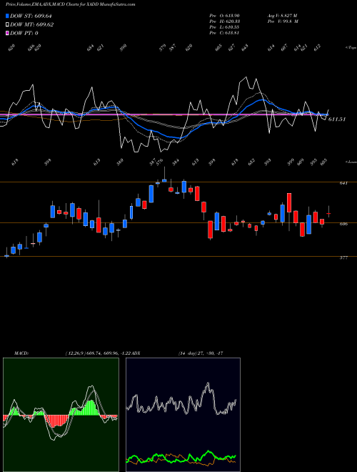357x472 pixels.
Task: Click the thick green +DI line in ADX panel
Action: (x=208, y=452)
